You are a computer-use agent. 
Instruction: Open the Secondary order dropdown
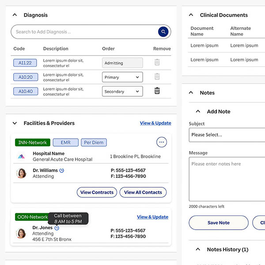click(122, 91)
